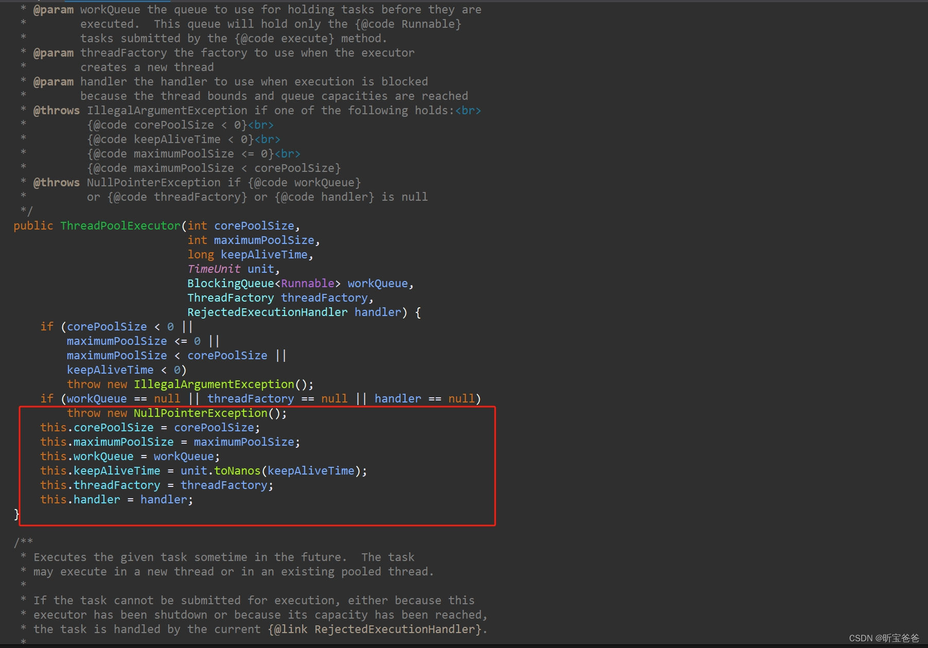Click the this.threadFactory assignment line
928x648 pixels.
coord(157,485)
